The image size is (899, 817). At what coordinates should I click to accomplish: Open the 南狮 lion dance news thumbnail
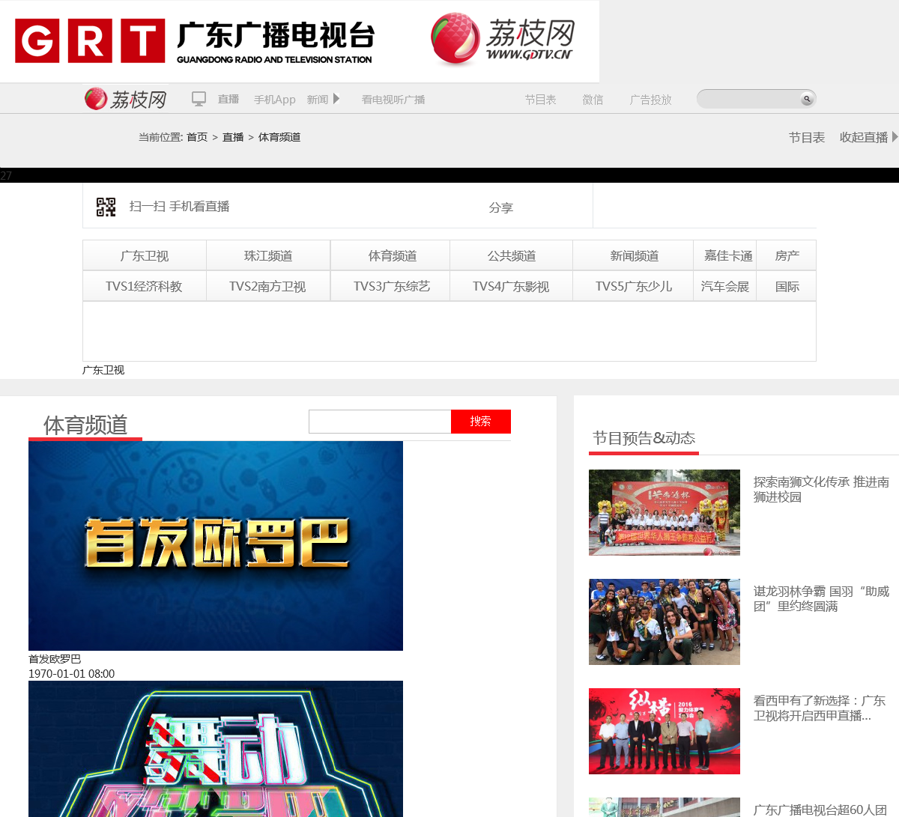click(665, 512)
